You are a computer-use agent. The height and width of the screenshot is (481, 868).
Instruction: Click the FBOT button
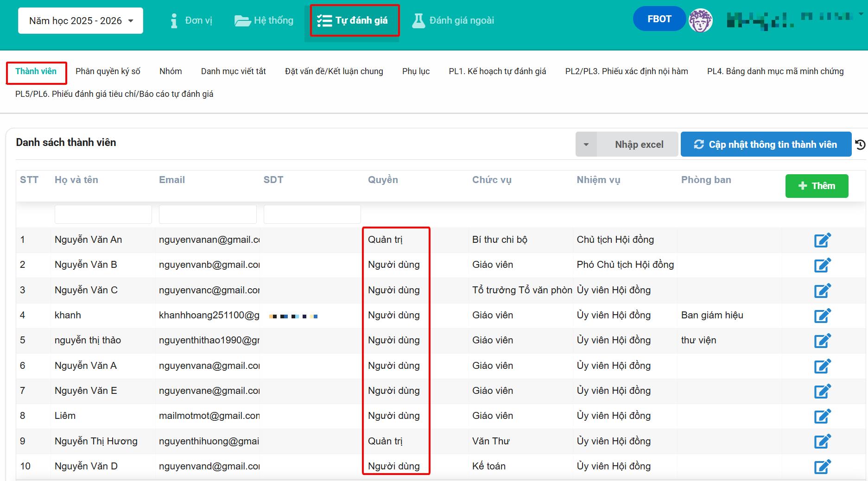coord(659,19)
